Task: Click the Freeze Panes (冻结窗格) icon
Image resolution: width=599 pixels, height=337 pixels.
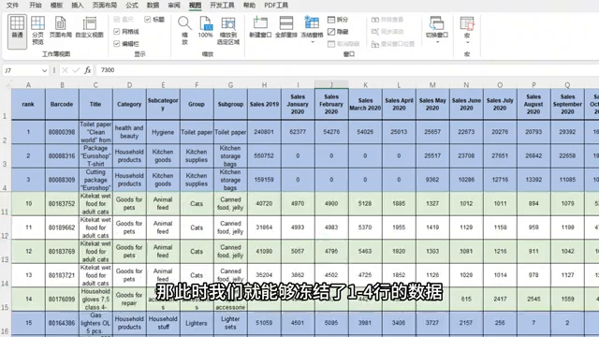Action: pos(312,23)
